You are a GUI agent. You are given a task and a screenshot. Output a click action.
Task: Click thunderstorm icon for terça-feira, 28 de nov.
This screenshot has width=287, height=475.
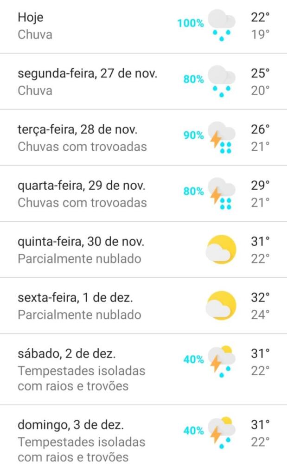pos(221,138)
